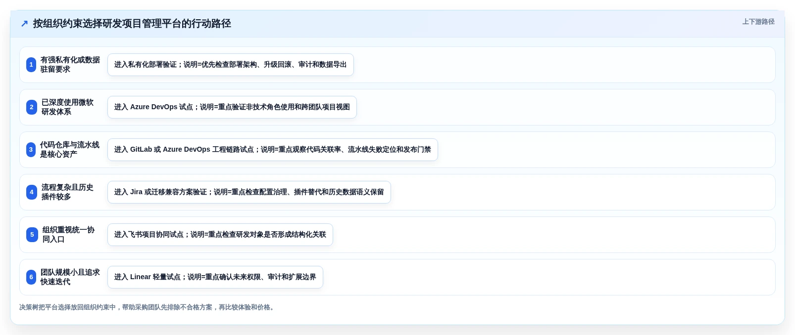Screen dimensions: 795x335
Task: Click the condition 流程复杂且历史插件较多
Action: pos(68,192)
